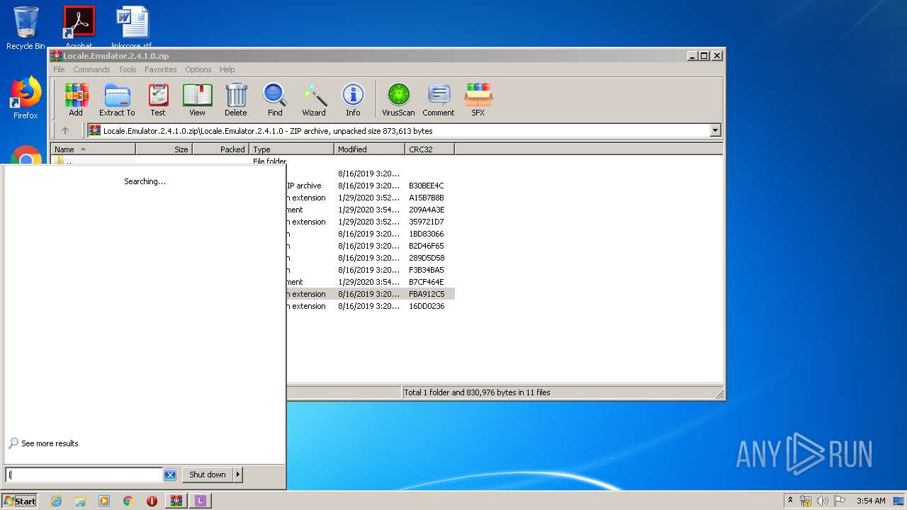
Task: Run the Test archive tool
Action: 158,100
